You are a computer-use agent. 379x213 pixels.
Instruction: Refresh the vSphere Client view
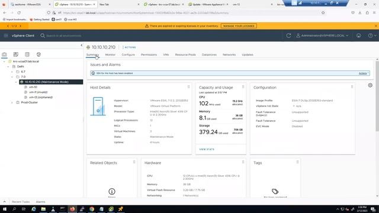(288, 35)
